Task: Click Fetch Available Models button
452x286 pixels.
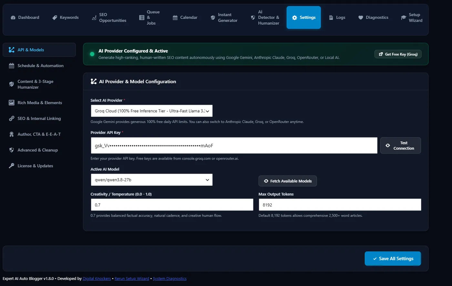Action: tap(288, 181)
